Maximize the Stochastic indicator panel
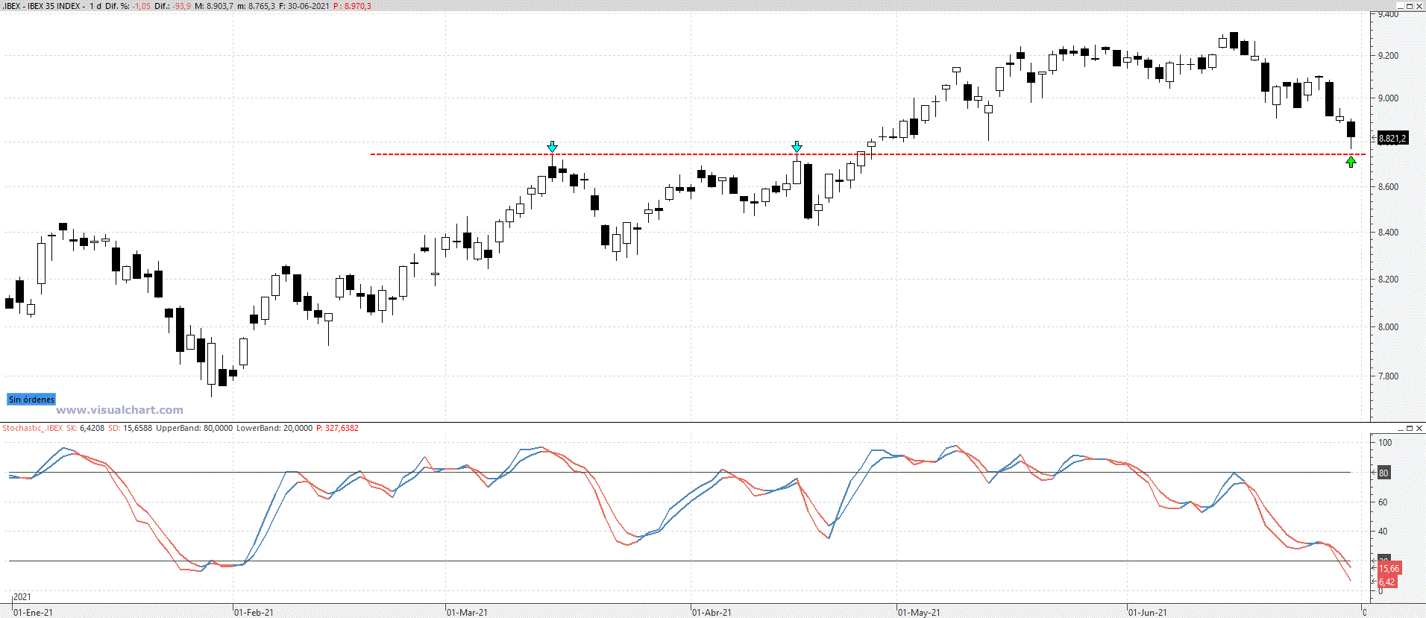This screenshot has height=618, width=1426. coord(1410,428)
